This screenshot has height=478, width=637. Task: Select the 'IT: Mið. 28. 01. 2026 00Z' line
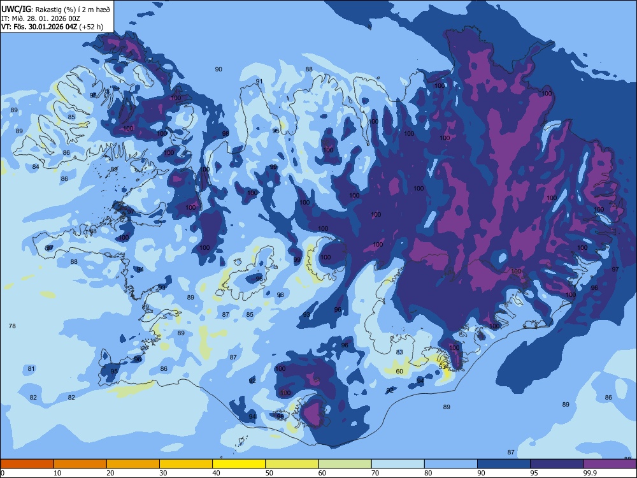click(41, 18)
